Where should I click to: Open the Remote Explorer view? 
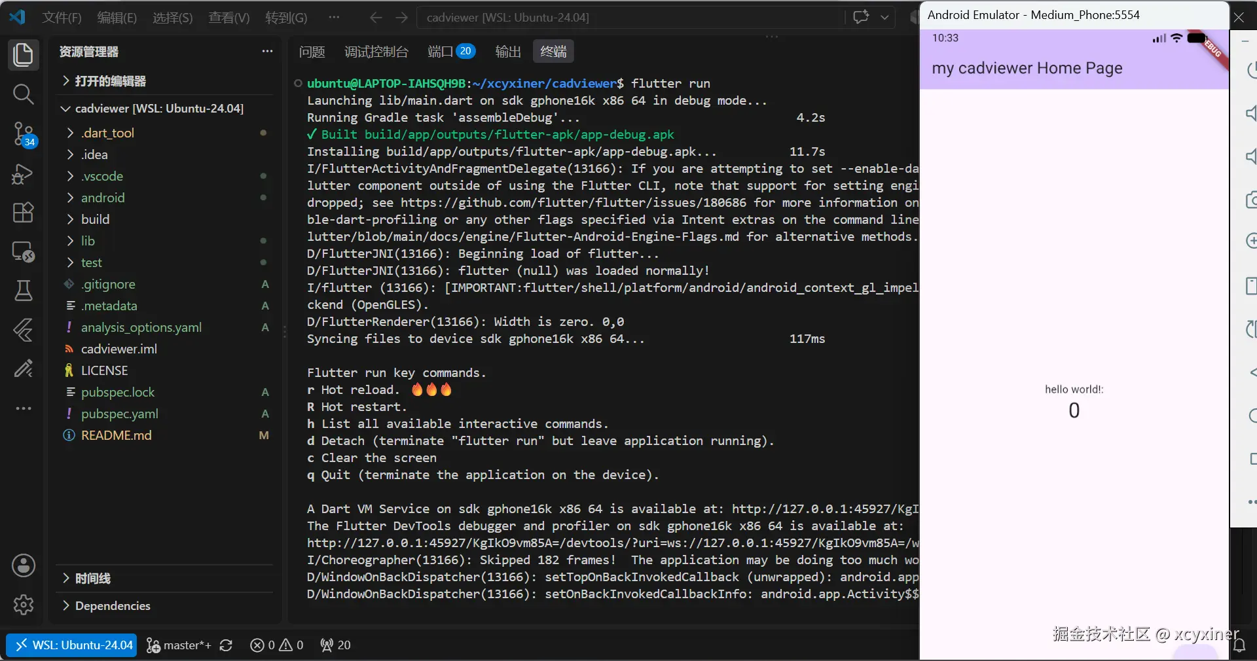coord(23,251)
